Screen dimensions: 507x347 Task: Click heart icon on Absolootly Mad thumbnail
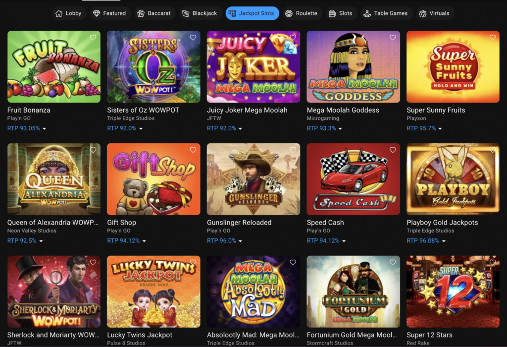point(293,263)
